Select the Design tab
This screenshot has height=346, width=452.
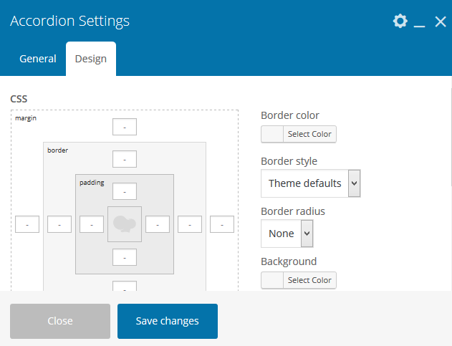pos(91,59)
